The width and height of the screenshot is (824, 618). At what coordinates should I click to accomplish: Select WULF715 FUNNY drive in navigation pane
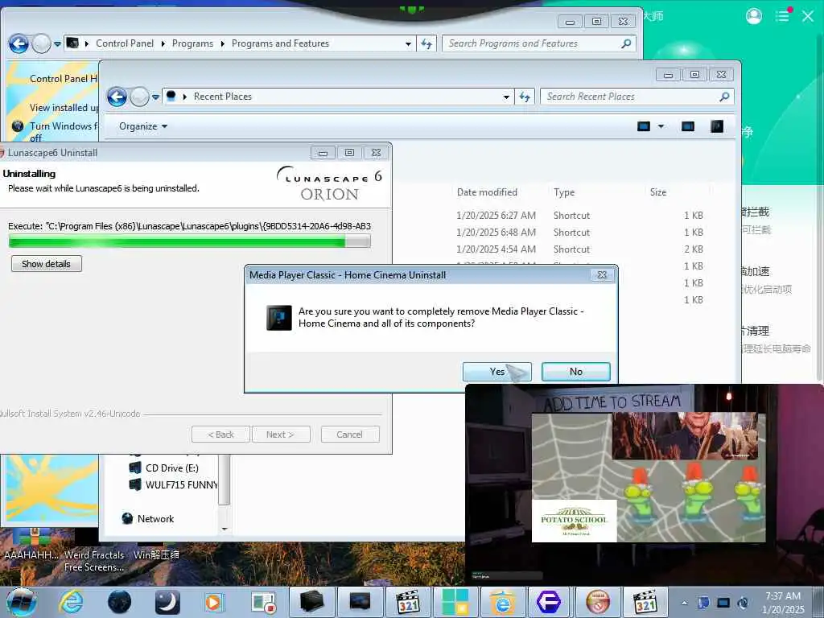(174, 484)
